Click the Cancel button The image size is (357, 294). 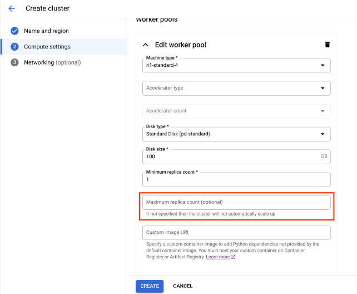pos(182,286)
